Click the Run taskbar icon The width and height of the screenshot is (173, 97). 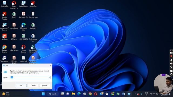(x=129, y=94)
